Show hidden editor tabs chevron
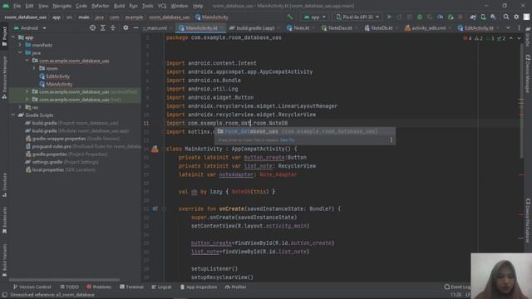Screen dimensions: 532x299 508,27
